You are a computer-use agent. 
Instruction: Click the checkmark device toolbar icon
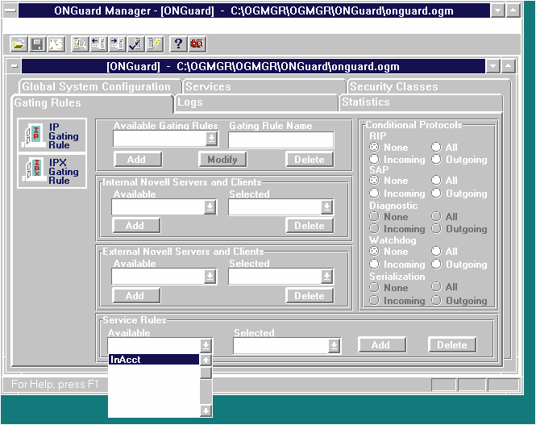(136, 44)
